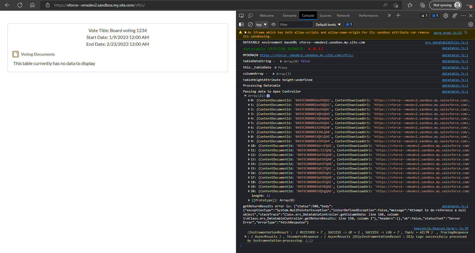Activate inspect element picker tool

(x=241, y=16)
